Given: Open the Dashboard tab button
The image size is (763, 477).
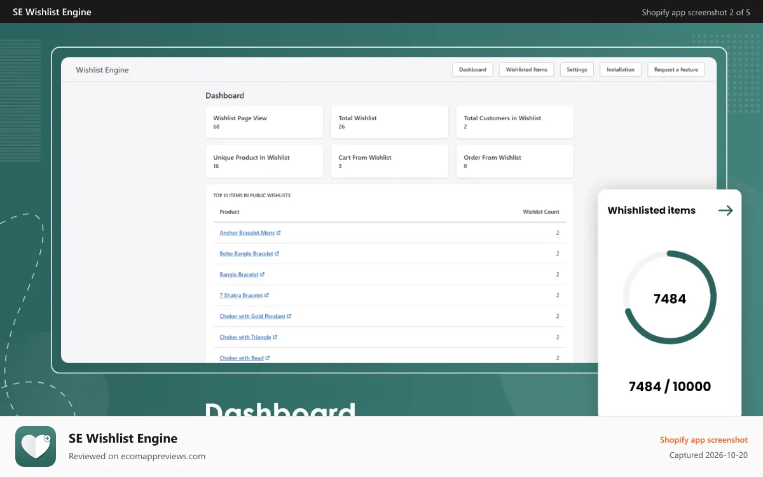Looking at the screenshot, I should (x=472, y=69).
